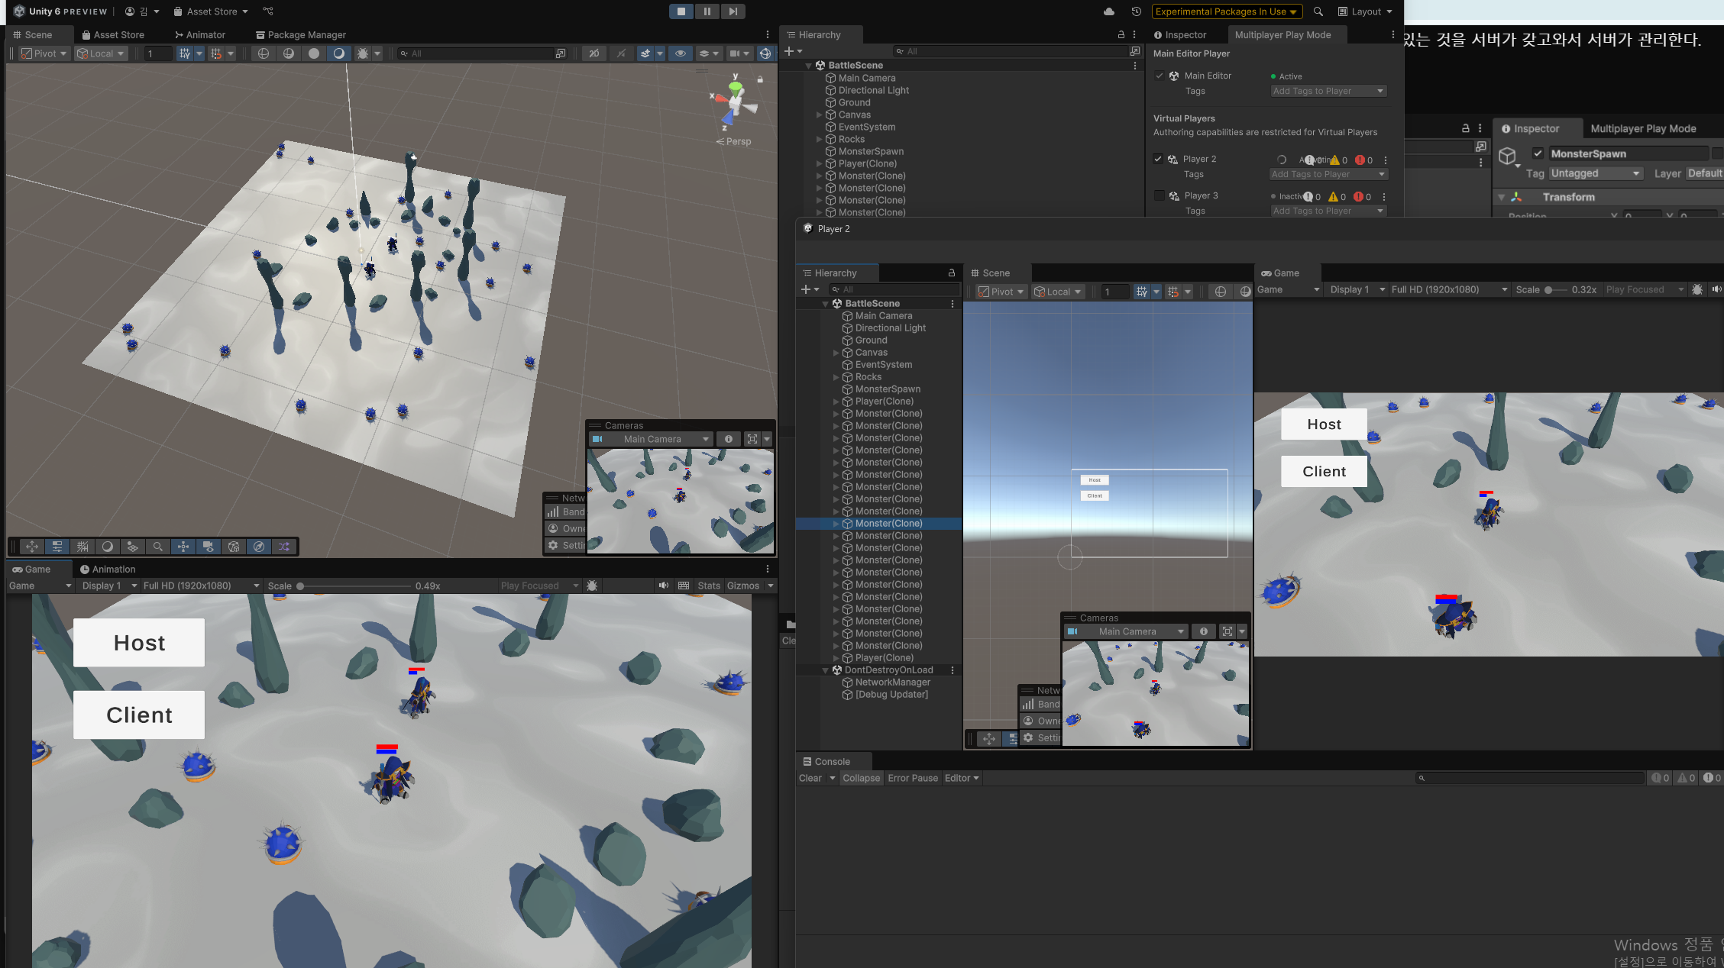The image size is (1724, 968).
Task: Uncheck the Player 2 virtual player checkbox
Action: [x=1158, y=159]
